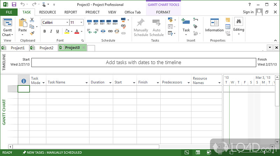Open Start column filter dropdown
The width and height of the screenshot is (280, 156).
click(x=134, y=83)
